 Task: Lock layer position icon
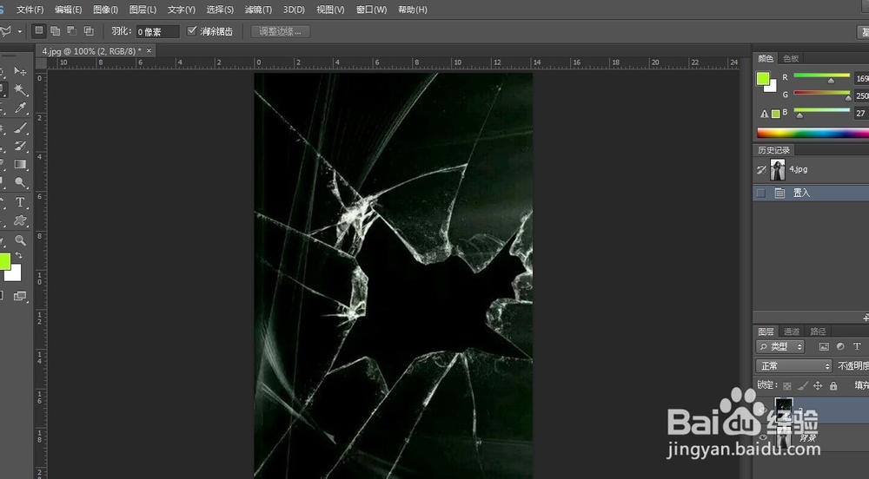tap(818, 385)
